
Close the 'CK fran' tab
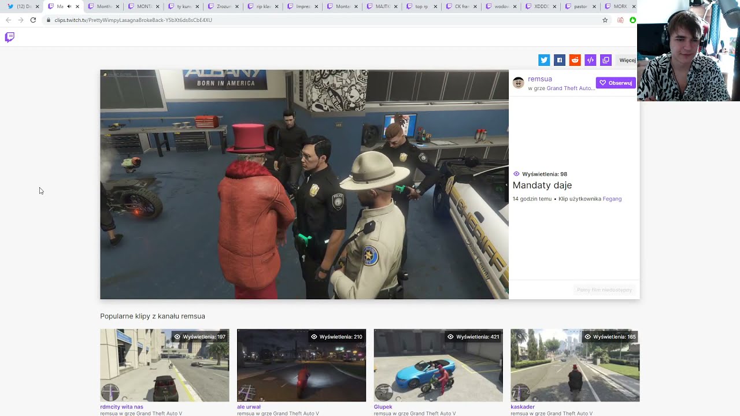pyautogui.click(x=475, y=6)
